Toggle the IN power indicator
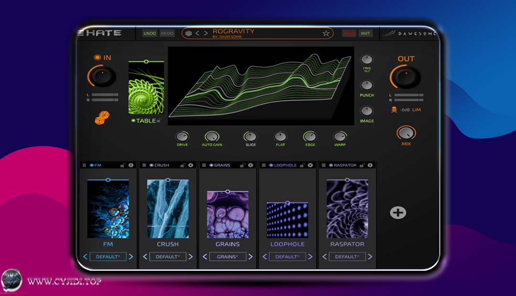The height and width of the screenshot is (296, 516). (x=97, y=58)
